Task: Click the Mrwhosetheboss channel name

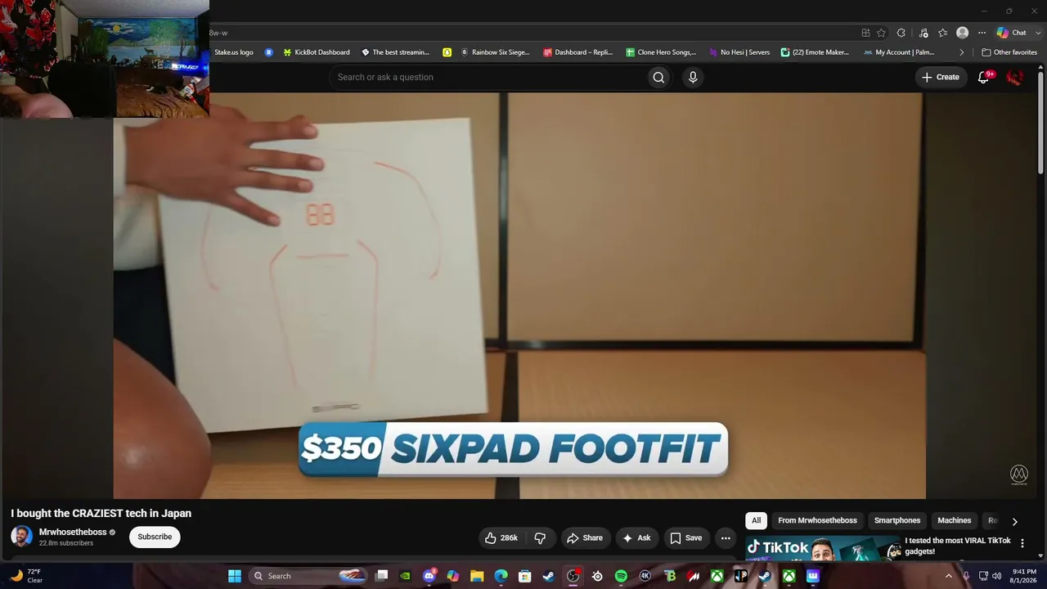Action: tap(73, 532)
